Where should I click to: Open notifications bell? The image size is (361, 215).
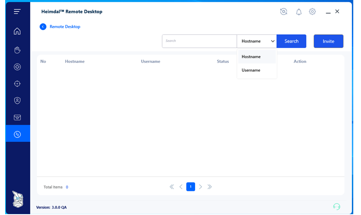[x=299, y=12]
